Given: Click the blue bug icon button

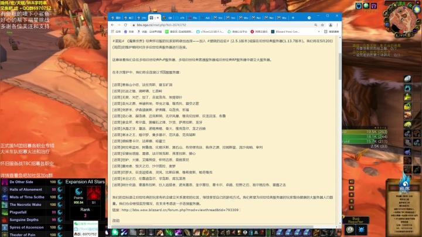Looking at the screenshot, I should 362,230.
